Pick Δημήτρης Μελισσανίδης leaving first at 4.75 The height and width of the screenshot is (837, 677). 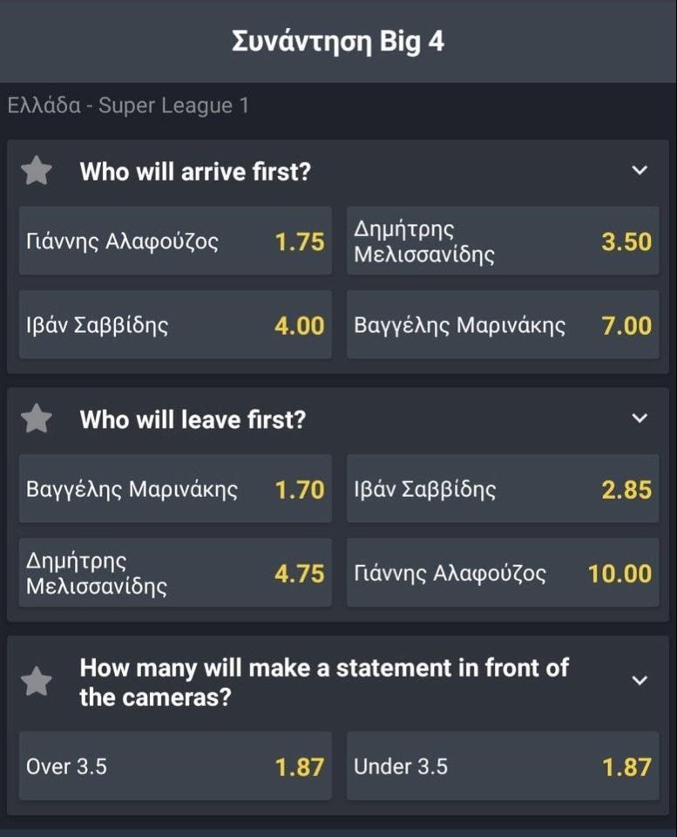pyautogui.click(x=175, y=573)
